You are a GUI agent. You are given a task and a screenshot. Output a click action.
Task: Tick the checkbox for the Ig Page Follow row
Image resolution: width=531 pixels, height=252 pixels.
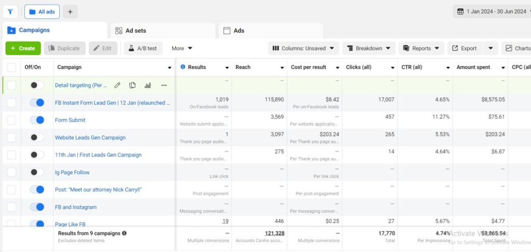[x=11, y=172]
